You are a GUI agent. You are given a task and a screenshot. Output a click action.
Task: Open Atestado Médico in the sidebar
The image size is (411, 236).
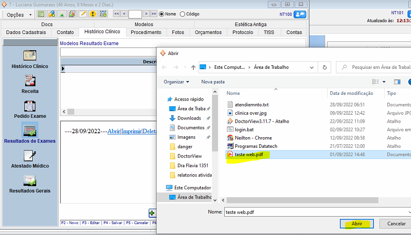click(30, 156)
